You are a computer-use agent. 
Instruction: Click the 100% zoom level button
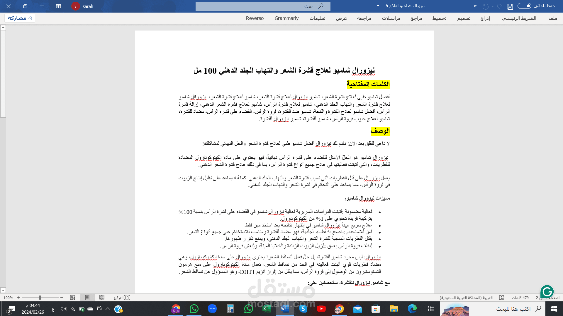8,298
